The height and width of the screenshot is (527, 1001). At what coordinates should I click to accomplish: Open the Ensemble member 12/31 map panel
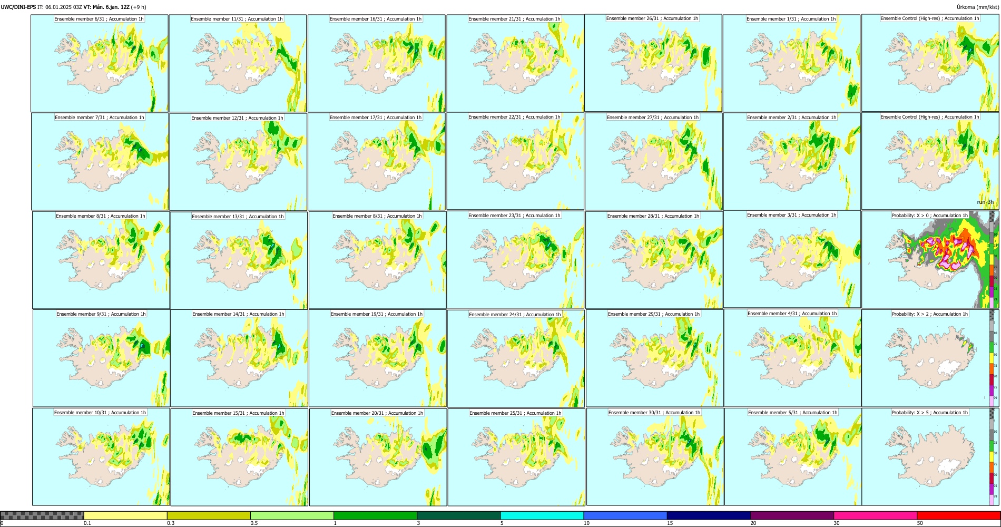pyautogui.click(x=238, y=162)
